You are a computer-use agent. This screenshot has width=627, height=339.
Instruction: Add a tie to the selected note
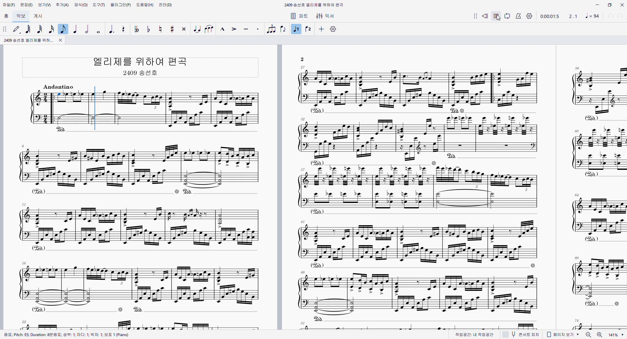pos(197,29)
